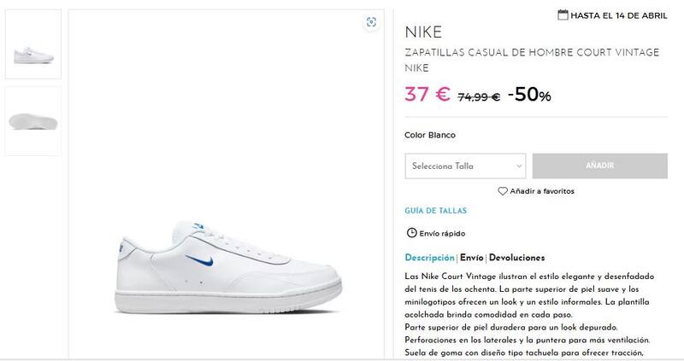Select the sole-view shoe thumbnail

[32, 120]
